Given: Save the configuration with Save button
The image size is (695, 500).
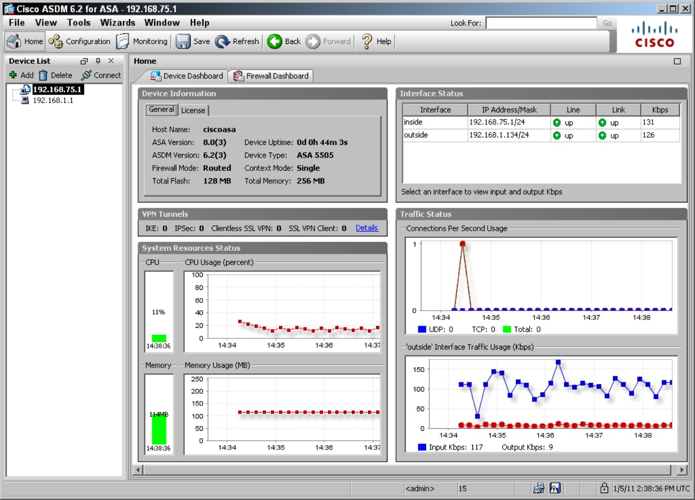Looking at the screenshot, I should (x=193, y=41).
